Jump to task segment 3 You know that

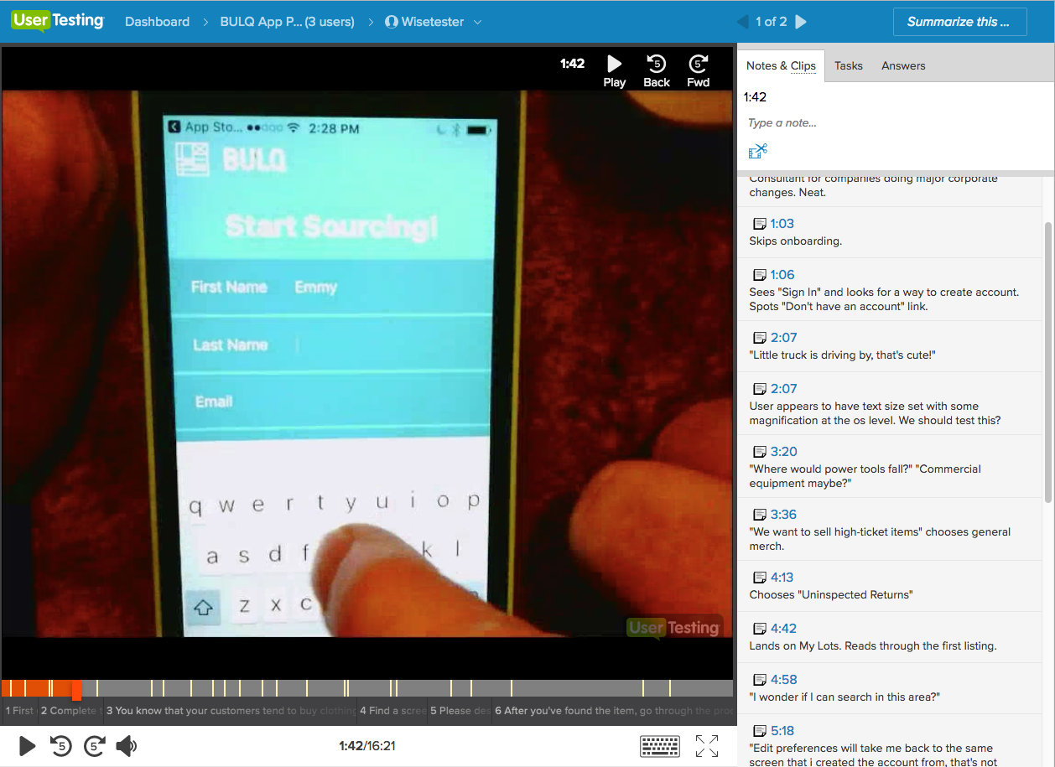point(230,711)
